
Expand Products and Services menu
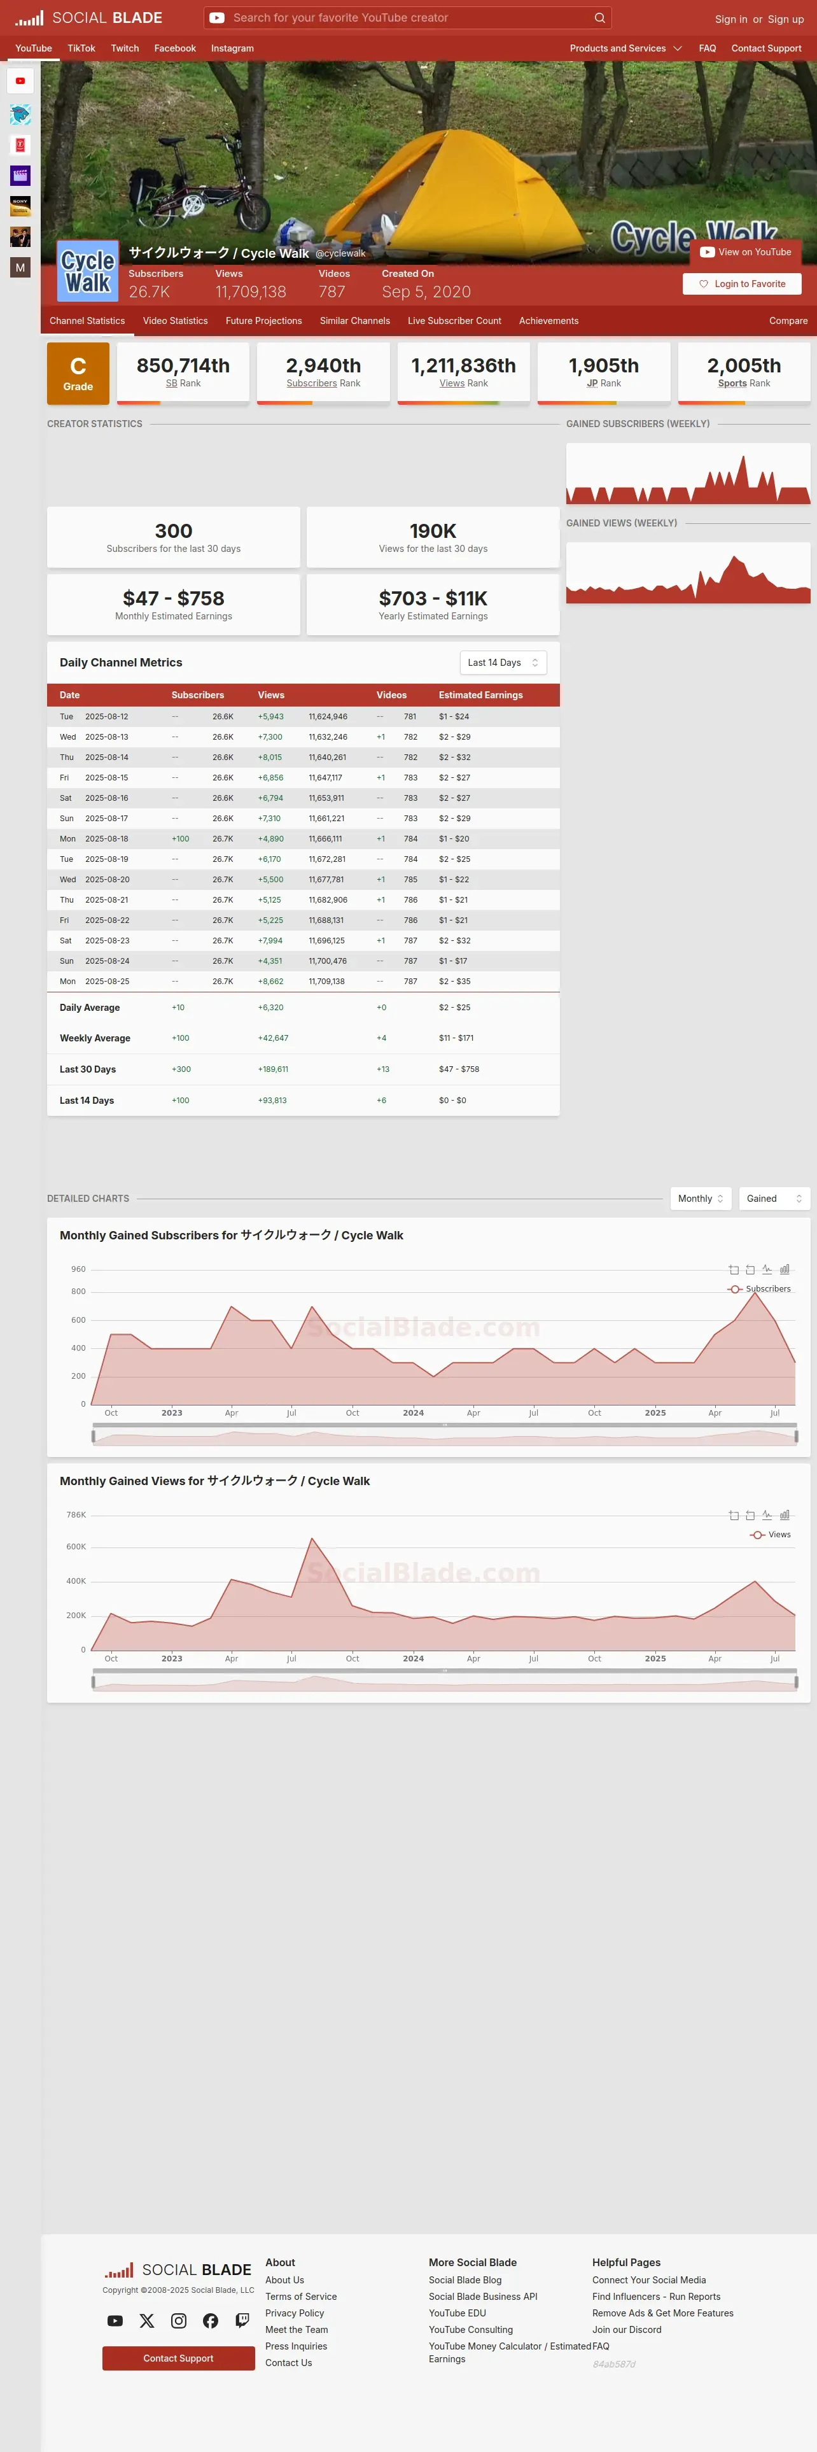(x=626, y=48)
